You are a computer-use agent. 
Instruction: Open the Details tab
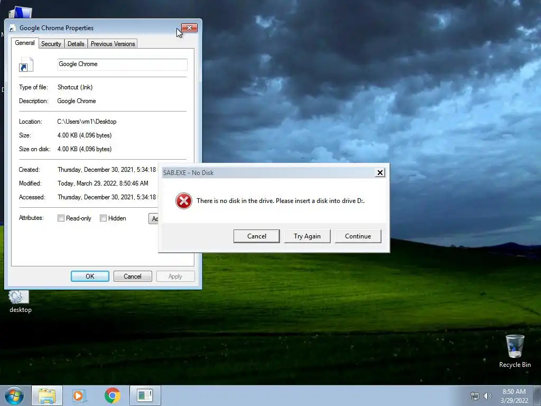[76, 44]
